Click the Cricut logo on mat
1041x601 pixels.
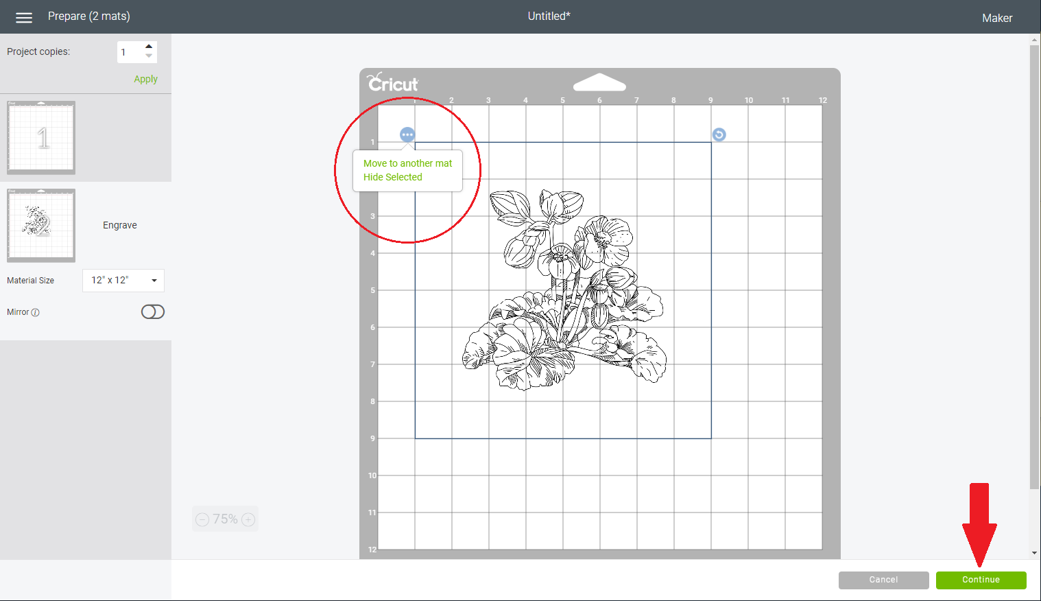pos(393,83)
